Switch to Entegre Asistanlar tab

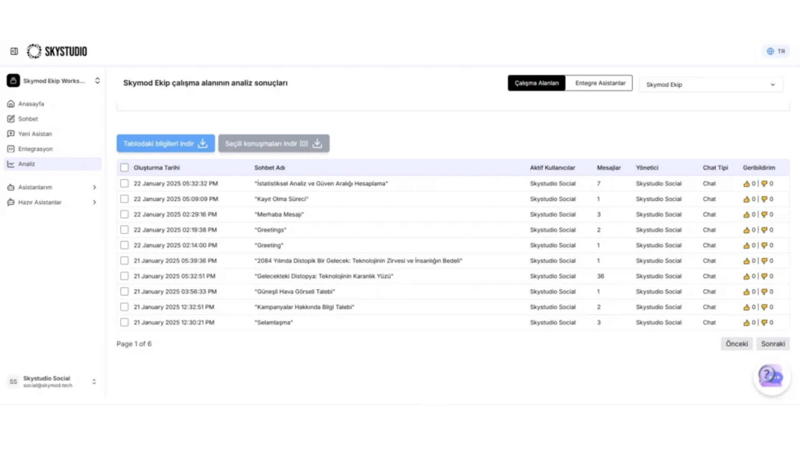[600, 83]
